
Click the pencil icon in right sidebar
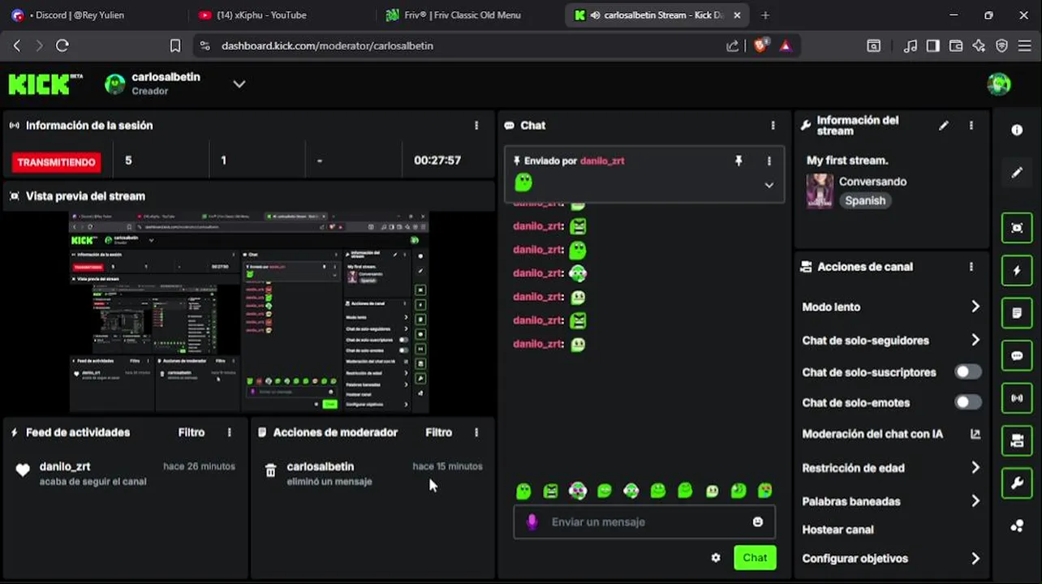coord(1017,173)
